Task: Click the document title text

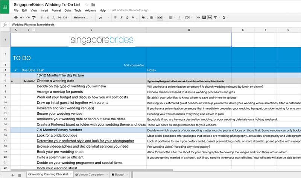Action: 47,4
